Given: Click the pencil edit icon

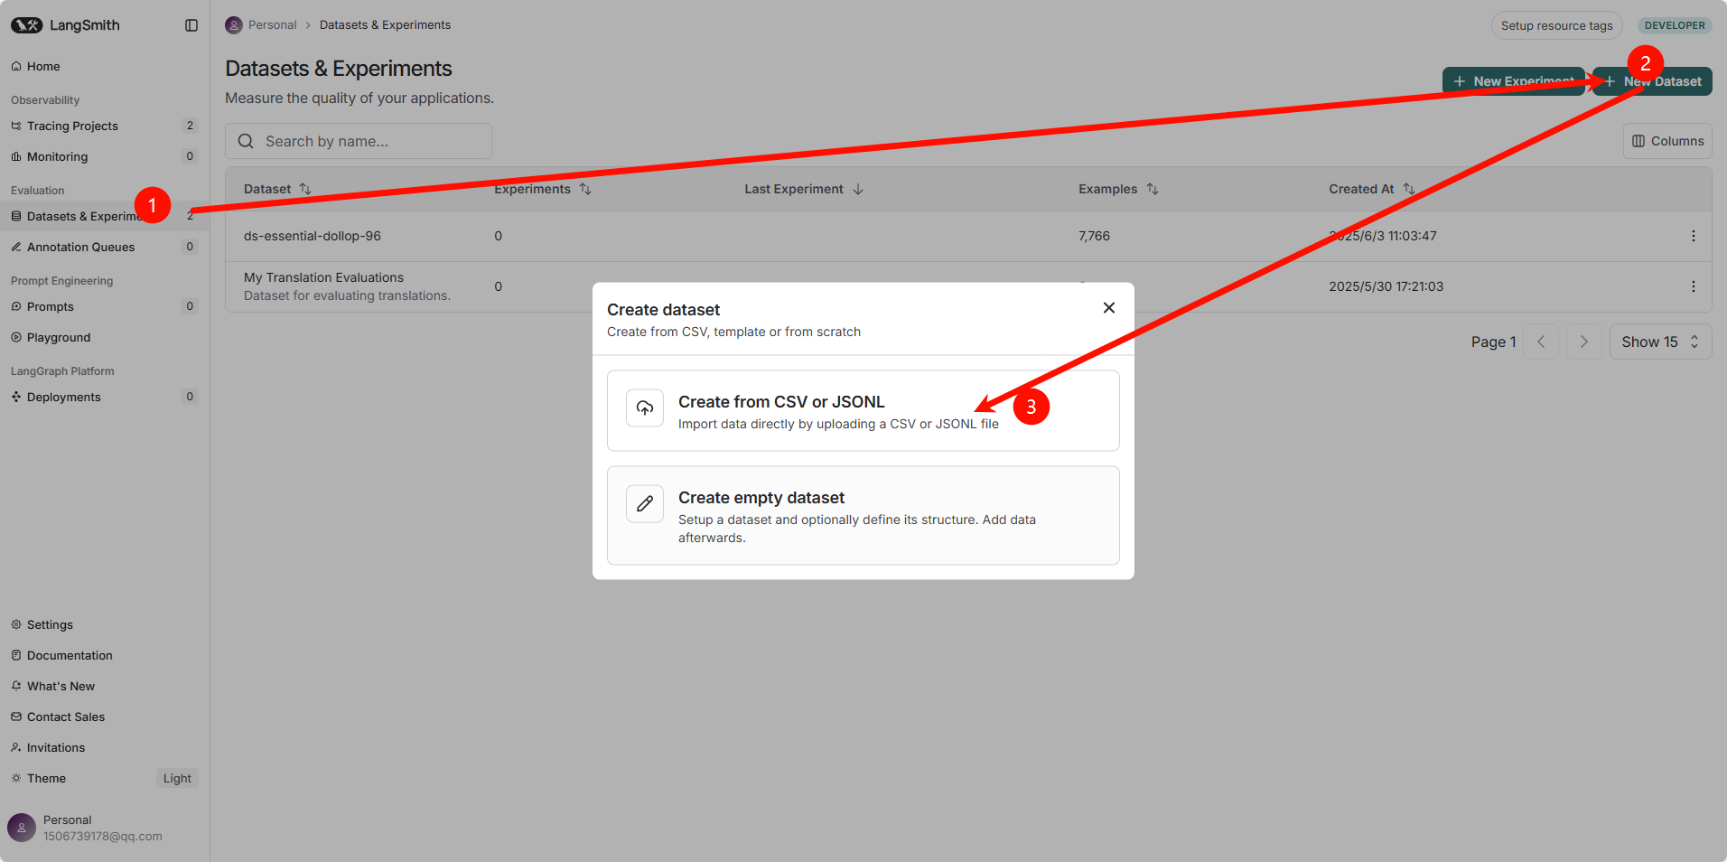Looking at the screenshot, I should (645, 504).
